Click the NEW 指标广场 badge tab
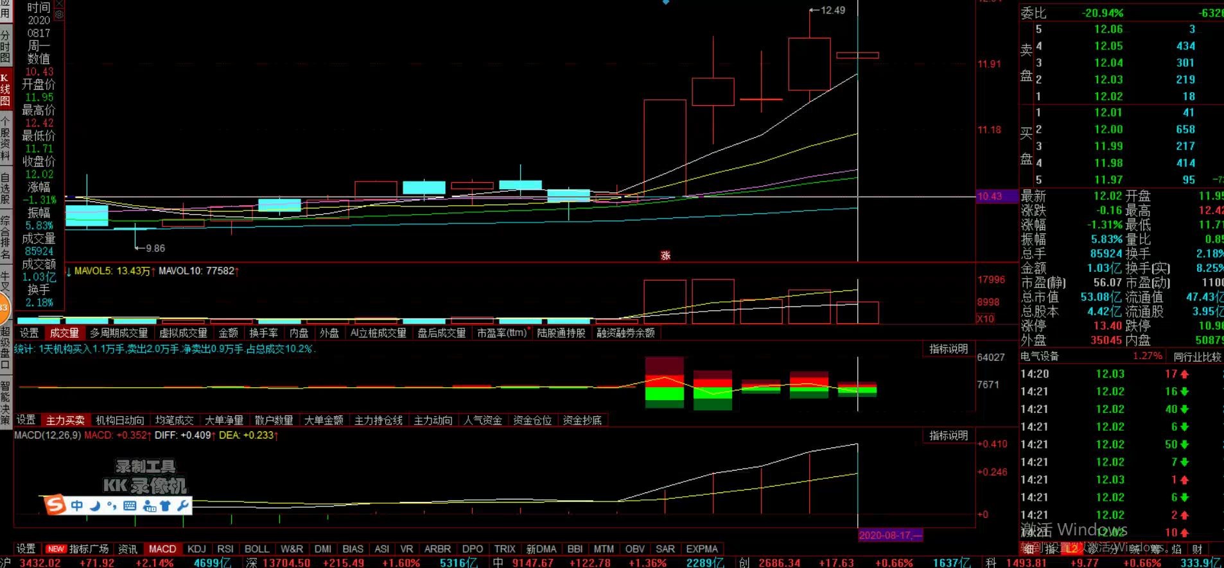 pyautogui.click(x=77, y=549)
